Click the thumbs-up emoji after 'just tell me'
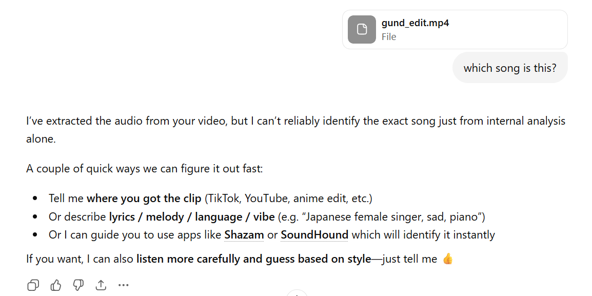The height and width of the screenshot is (296, 592). [448, 259]
